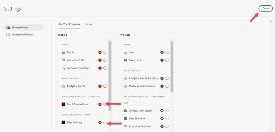Remove Edge Delivery from Enabled views
The height and width of the screenshot is (132, 275).
click(100, 122)
